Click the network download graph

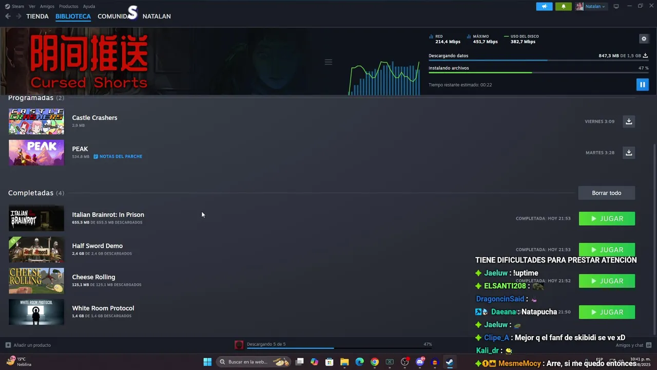coord(384,77)
